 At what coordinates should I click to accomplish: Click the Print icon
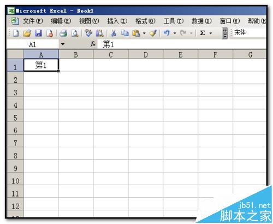(x=63, y=33)
